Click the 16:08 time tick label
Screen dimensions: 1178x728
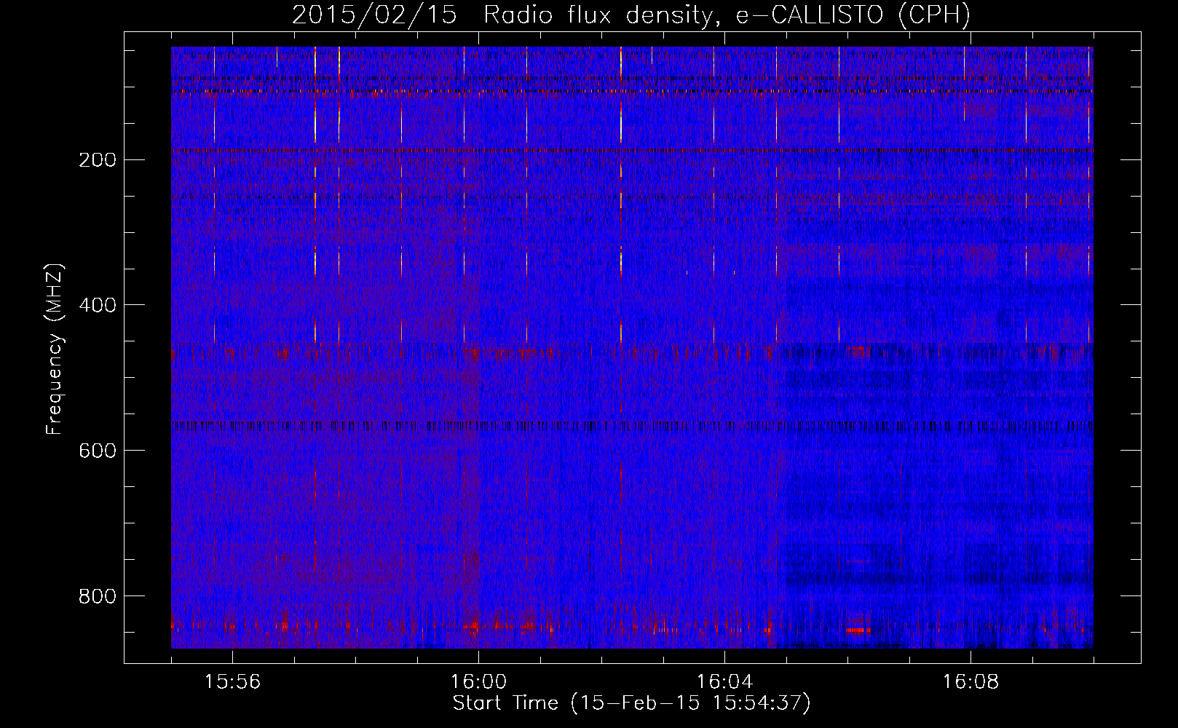[x=971, y=681]
